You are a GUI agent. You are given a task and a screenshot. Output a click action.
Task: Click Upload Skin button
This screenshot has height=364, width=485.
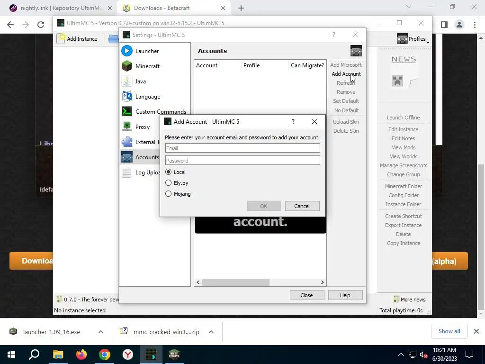(x=346, y=122)
